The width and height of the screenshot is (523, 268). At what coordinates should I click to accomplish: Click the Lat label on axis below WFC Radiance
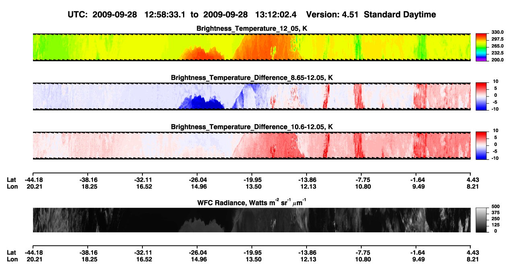point(11,252)
